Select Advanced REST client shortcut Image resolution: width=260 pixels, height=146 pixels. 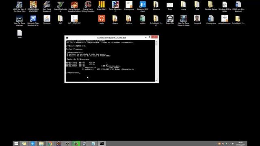[x=143, y=6]
